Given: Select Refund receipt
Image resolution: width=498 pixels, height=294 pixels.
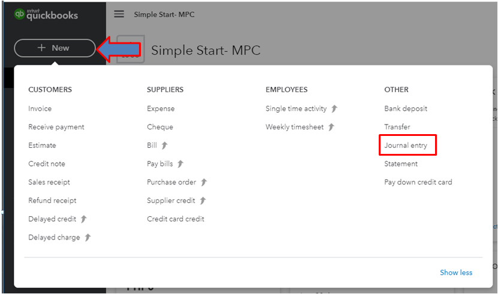Looking at the screenshot, I should [x=52, y=201].
